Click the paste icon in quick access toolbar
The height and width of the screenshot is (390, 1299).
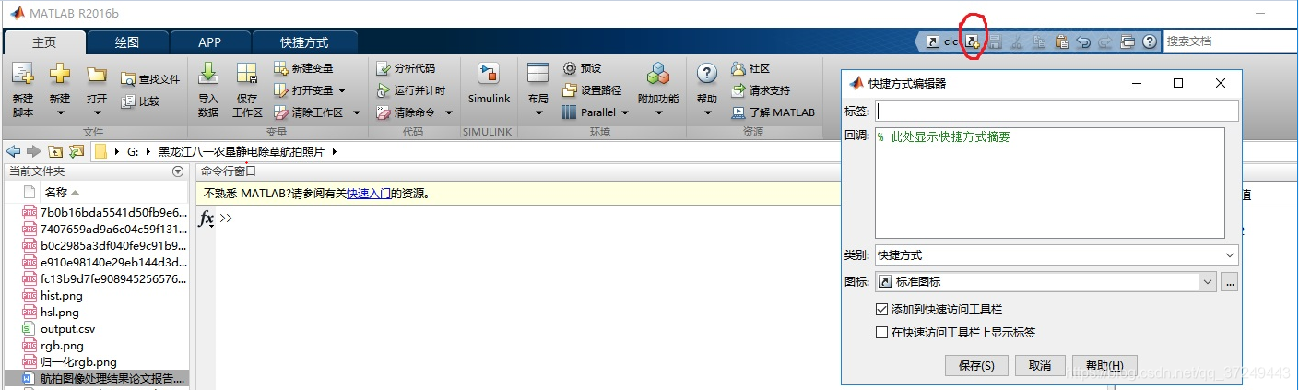coord(1061,41)
